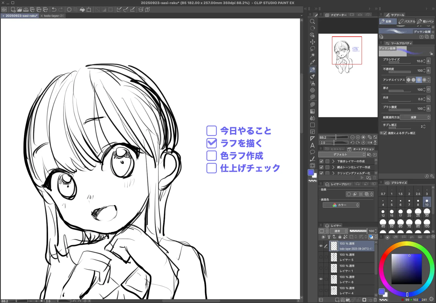
Task: Select the Eraser tool in the tool palette
Action: 312,77
